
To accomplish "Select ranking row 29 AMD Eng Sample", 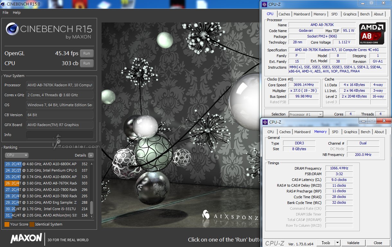I will tap(47, 202).
